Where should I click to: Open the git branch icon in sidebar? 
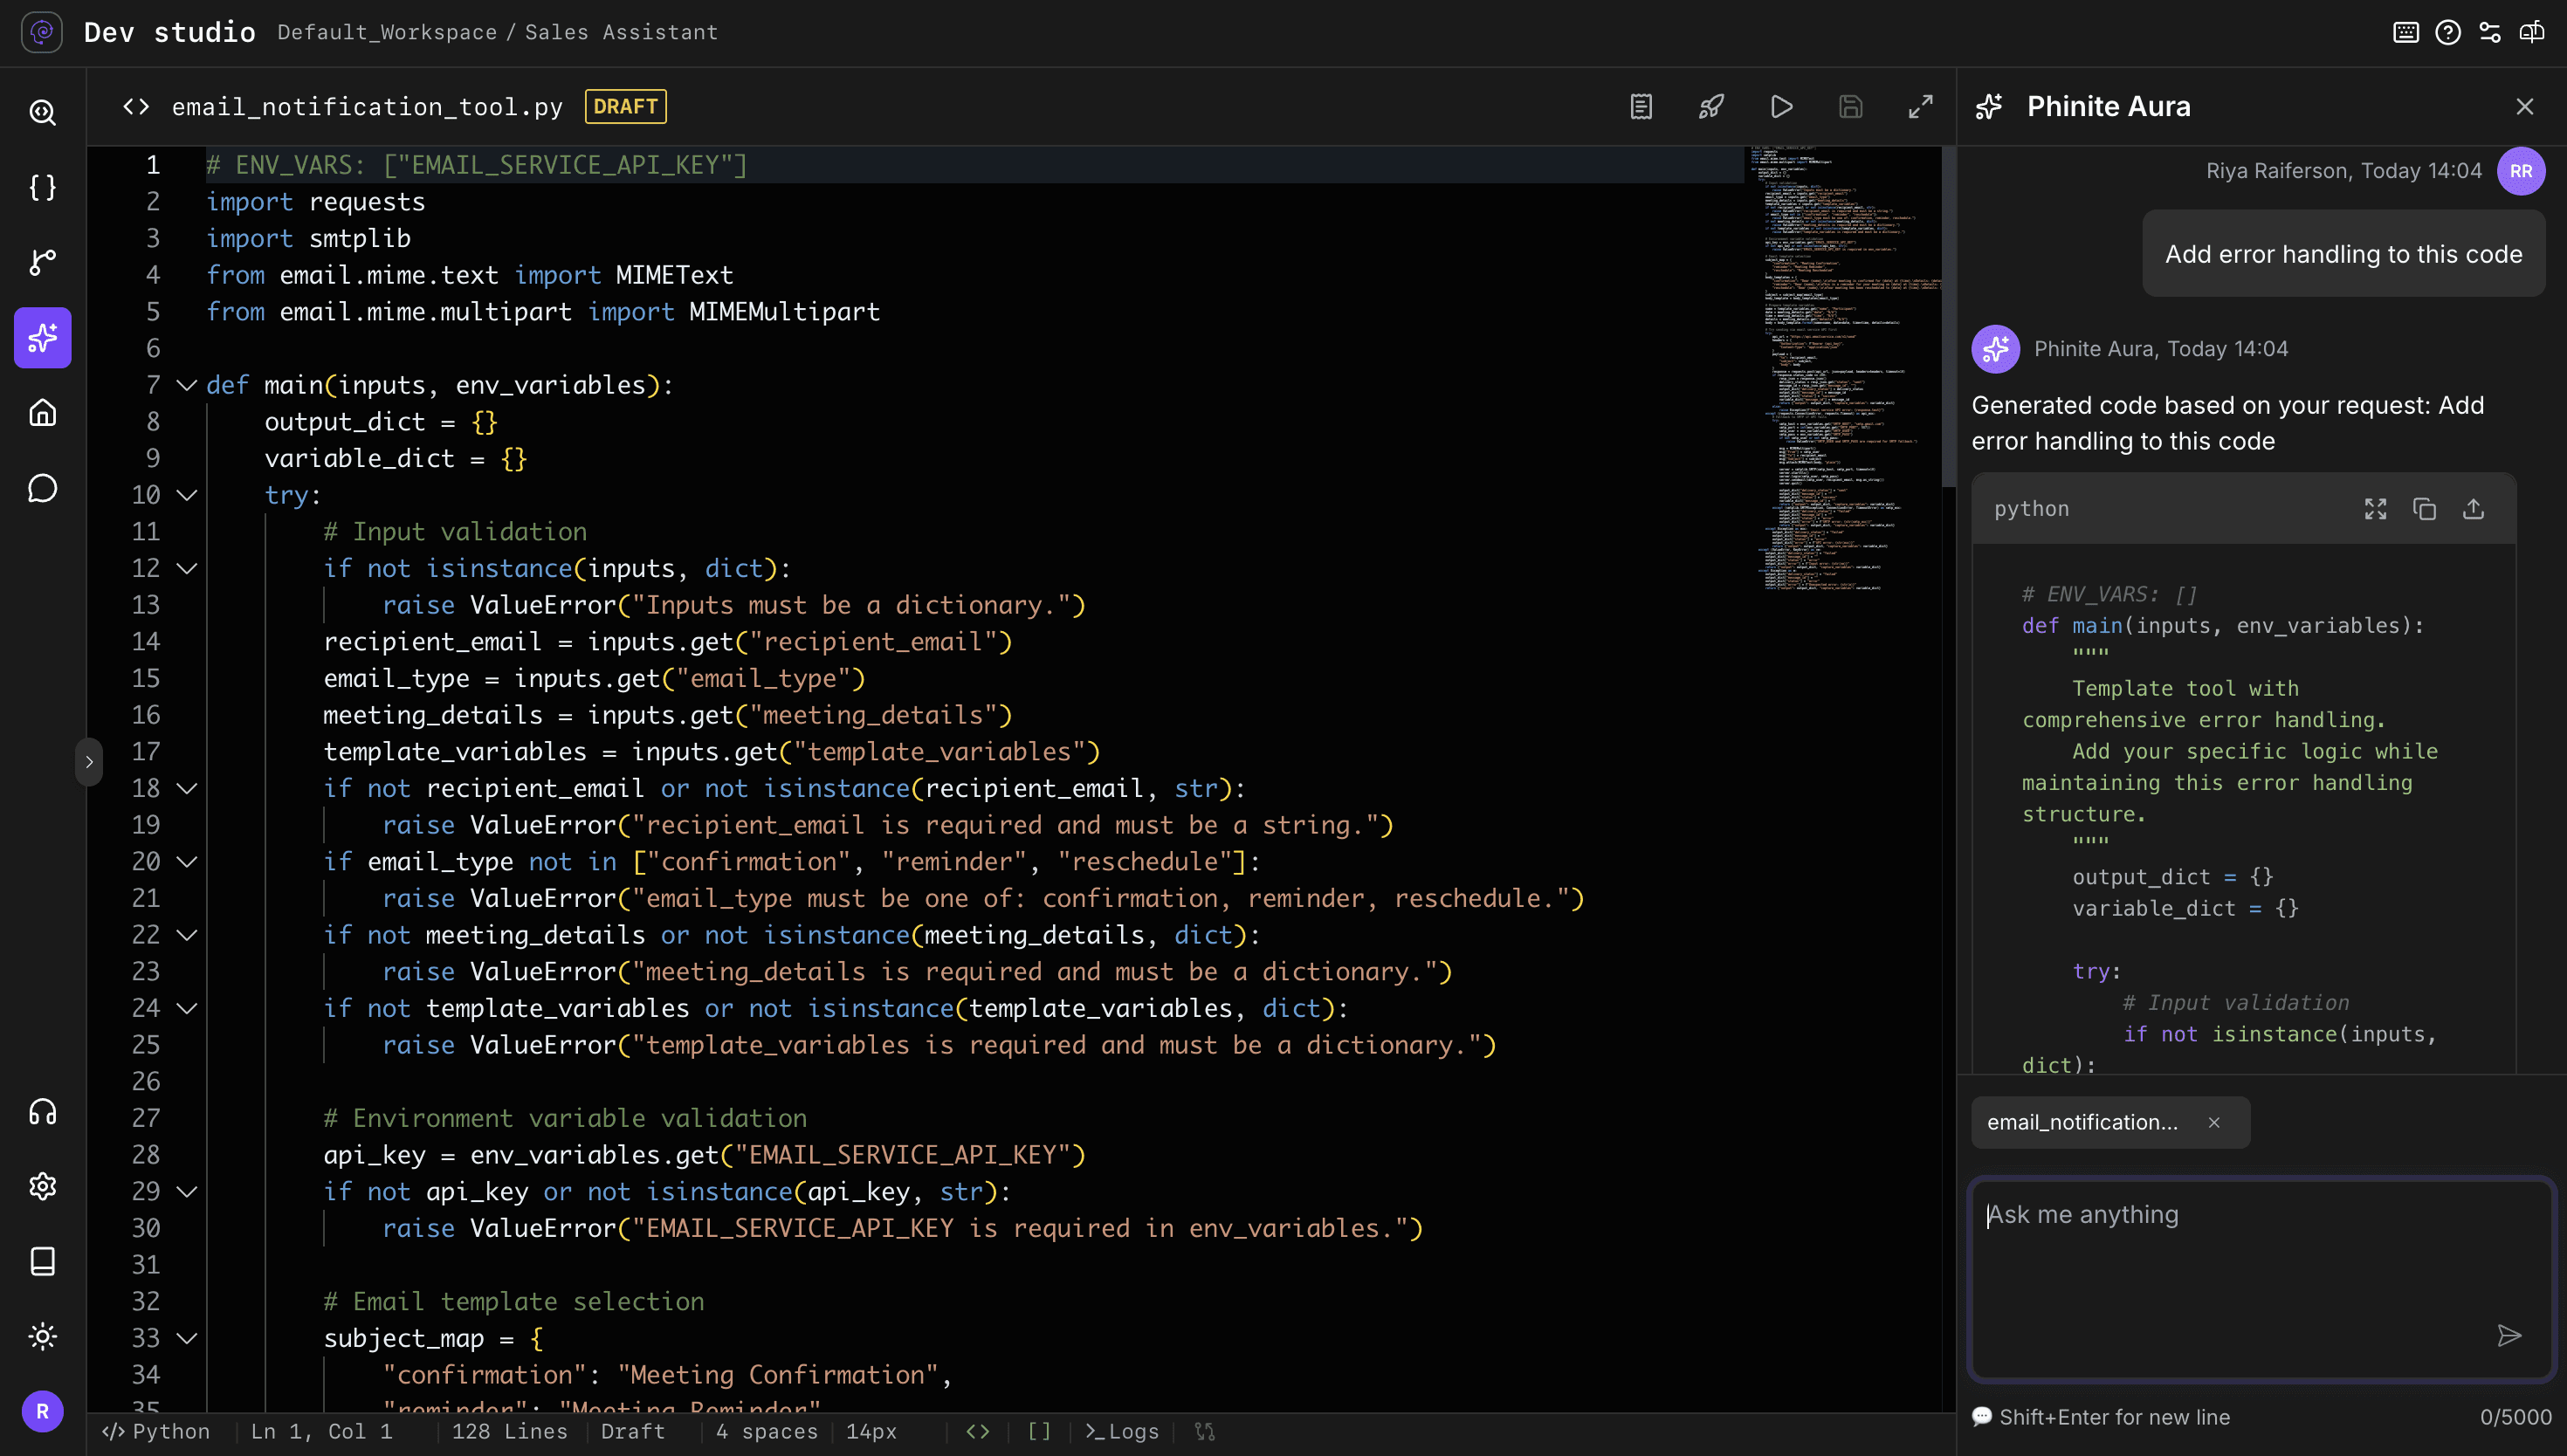coord(43,262)
